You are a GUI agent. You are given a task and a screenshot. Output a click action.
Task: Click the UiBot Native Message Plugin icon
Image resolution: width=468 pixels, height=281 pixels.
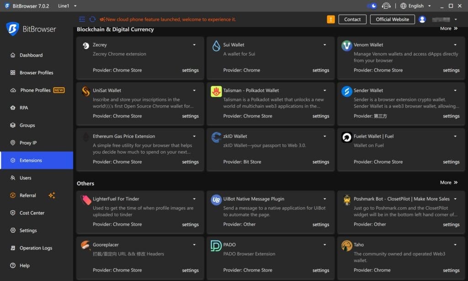tap(216, 200)
